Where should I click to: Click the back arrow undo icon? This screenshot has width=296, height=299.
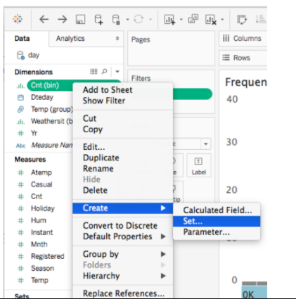click(44, 19)
